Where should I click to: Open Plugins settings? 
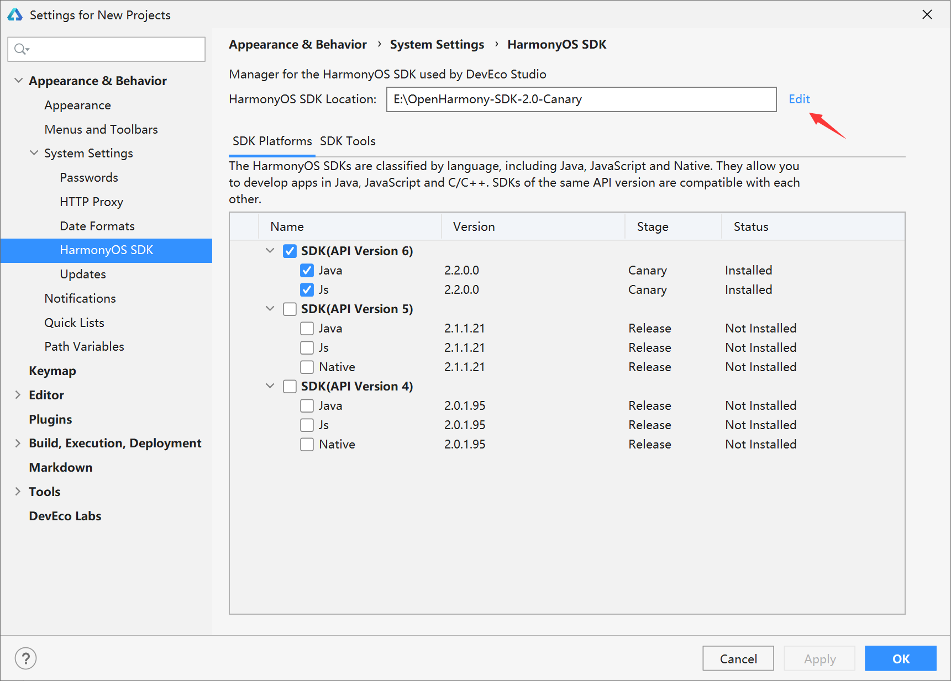pos(50,419)
